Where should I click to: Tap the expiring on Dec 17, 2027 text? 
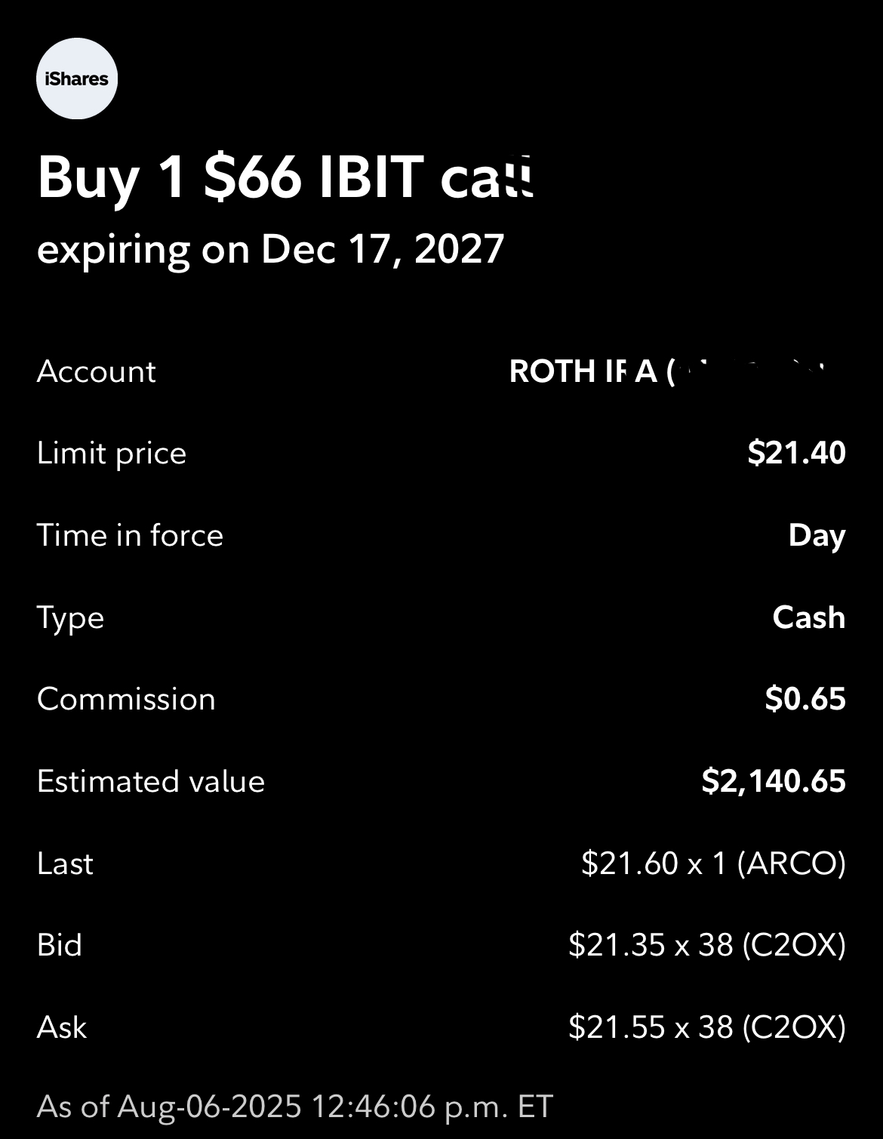270,250
